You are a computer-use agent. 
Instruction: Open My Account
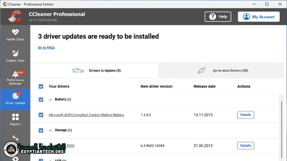(x=259, y=17)
